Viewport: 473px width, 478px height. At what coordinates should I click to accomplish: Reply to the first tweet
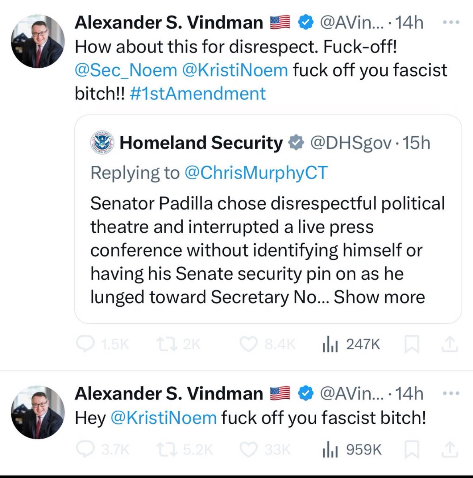85,344
